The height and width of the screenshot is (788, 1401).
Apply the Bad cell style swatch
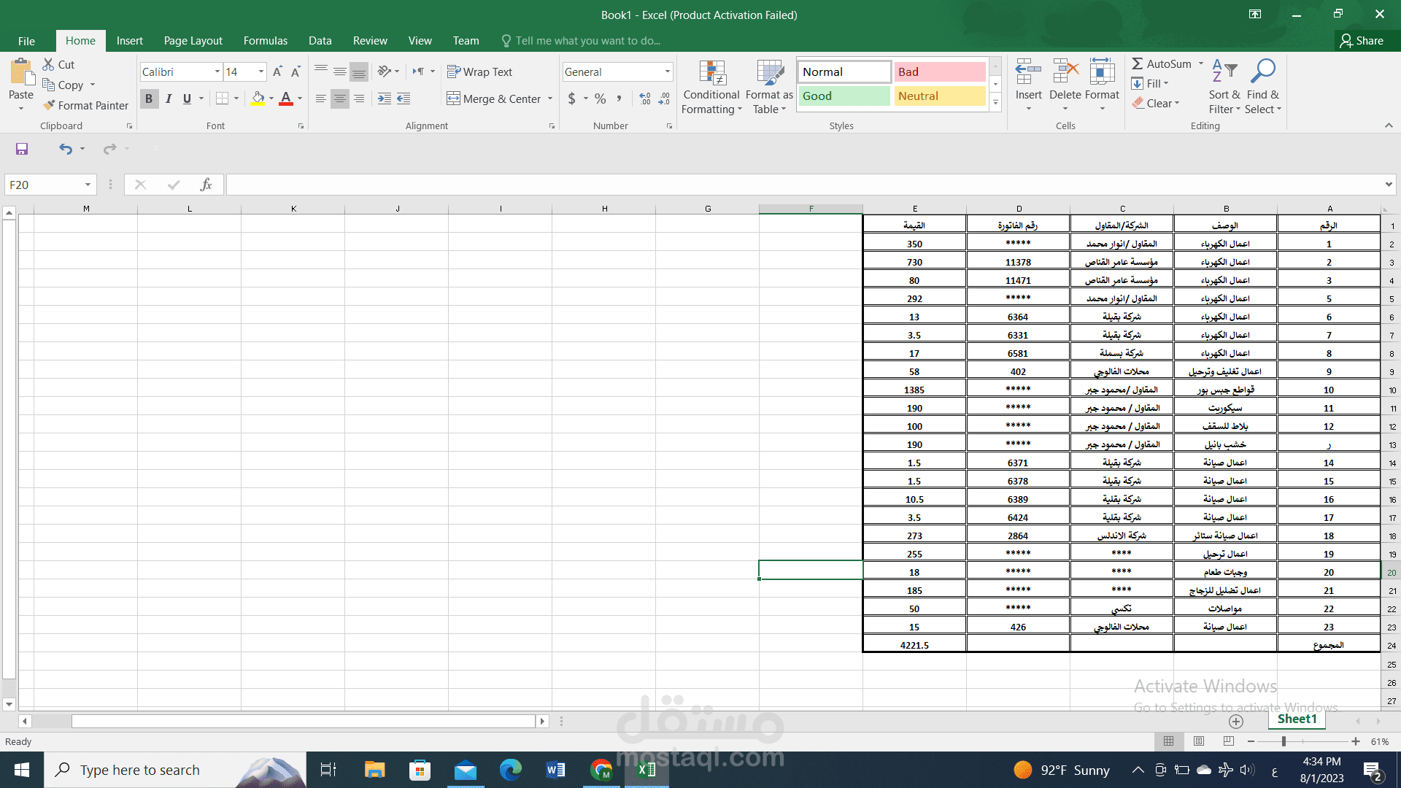click(939, 72)
